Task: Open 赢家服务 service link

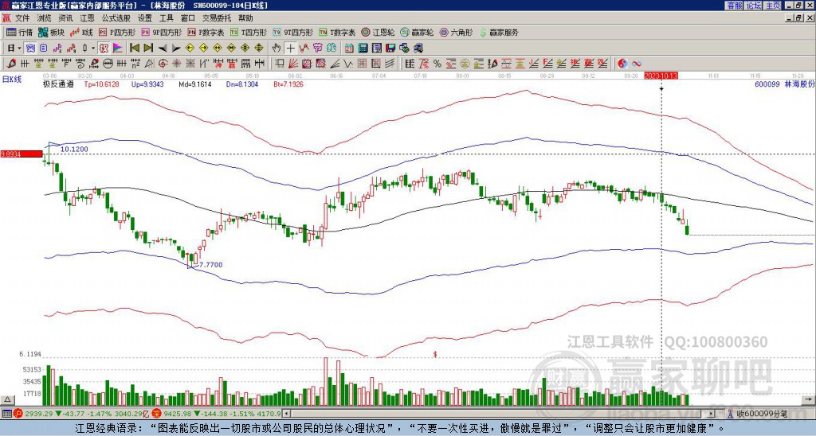Action: click(x=499, y=32)
